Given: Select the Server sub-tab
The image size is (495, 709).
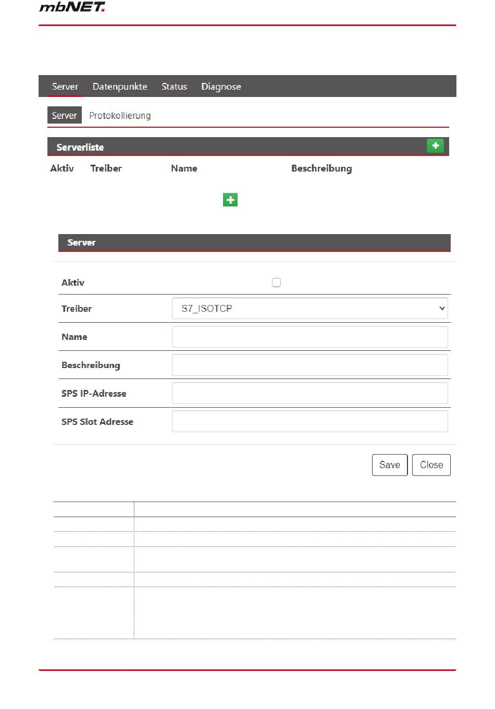Looking at the screenshot, I should (x=65, y=115).
